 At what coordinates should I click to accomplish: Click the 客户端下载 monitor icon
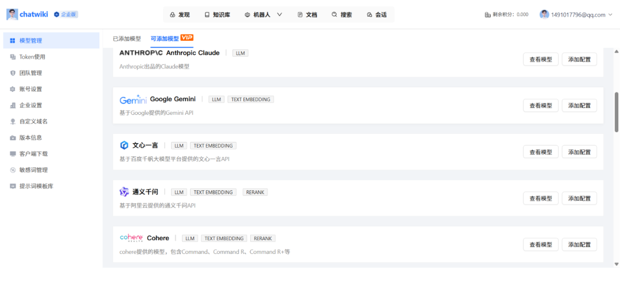13,153
